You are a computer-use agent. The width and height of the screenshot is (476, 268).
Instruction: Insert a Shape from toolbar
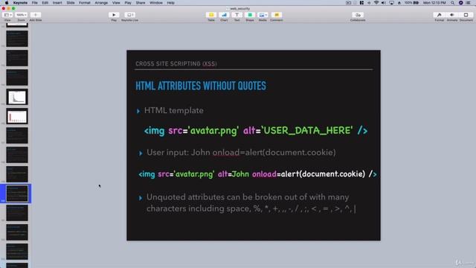(x=250, y=15)
